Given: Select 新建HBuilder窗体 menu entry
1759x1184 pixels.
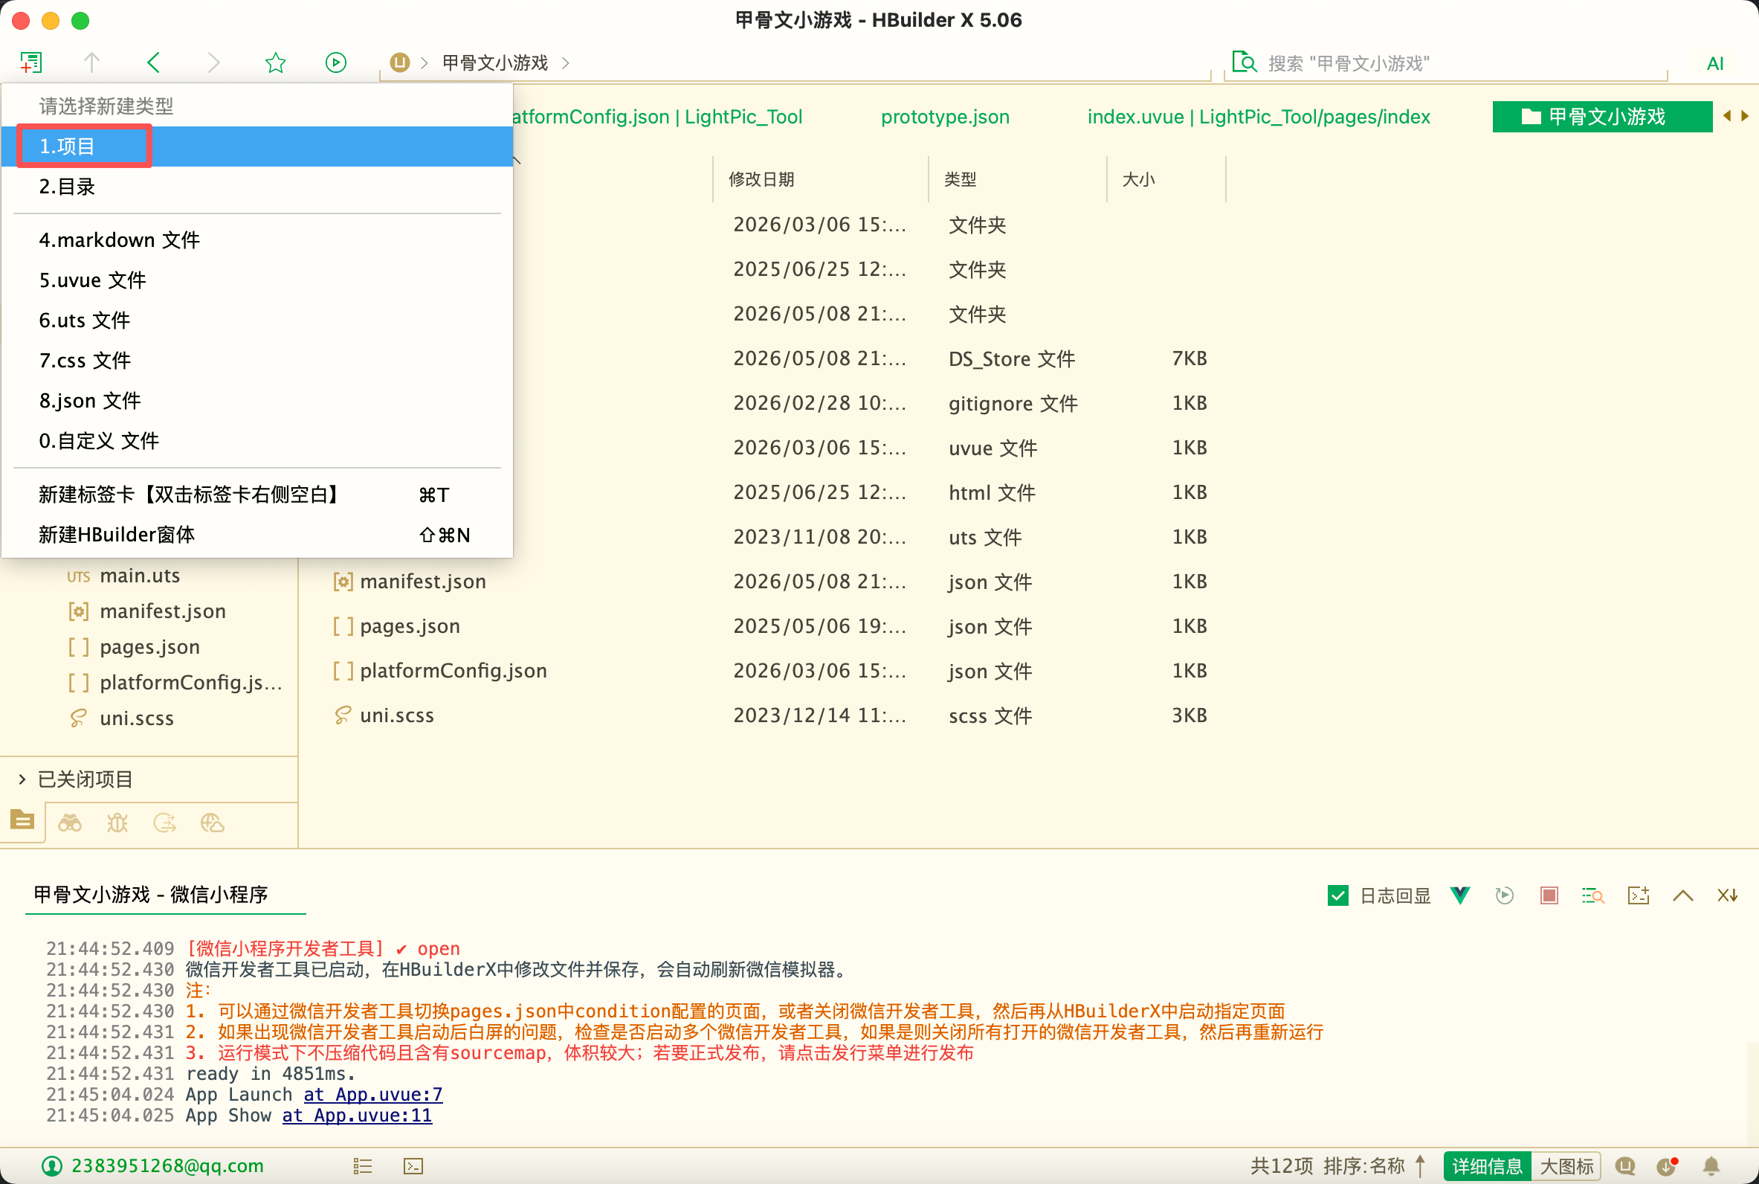Looking at the screenshot, I should (257, 535).
